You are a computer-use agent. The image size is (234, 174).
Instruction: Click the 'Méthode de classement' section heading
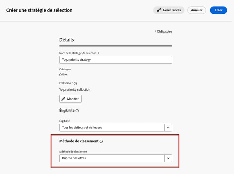click(79, 141)
